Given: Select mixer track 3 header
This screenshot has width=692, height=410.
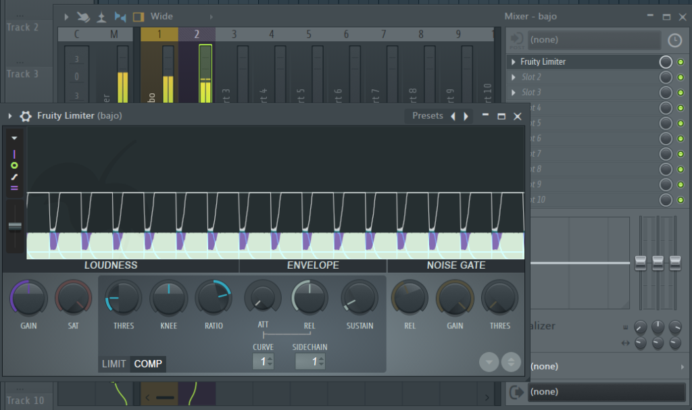Looking at the screenshot, I should point(234,34).
